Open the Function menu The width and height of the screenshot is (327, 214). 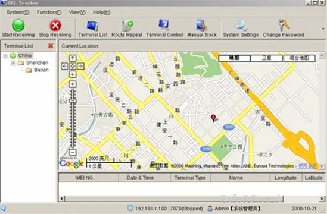[x=49, y=12]
